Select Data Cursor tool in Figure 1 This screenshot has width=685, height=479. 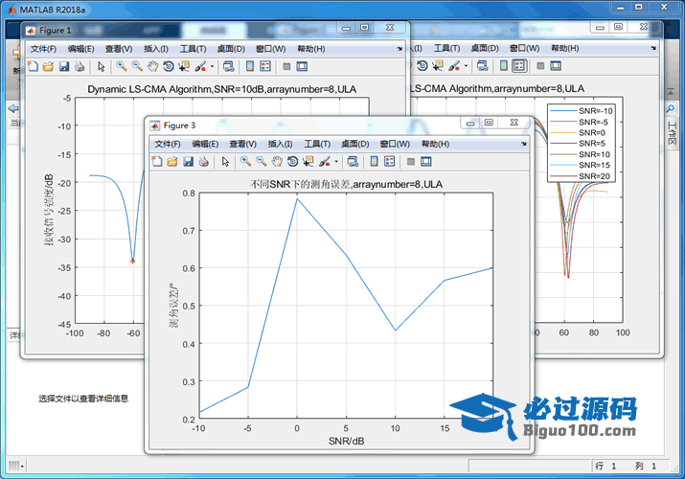click(x=184, y=66)
